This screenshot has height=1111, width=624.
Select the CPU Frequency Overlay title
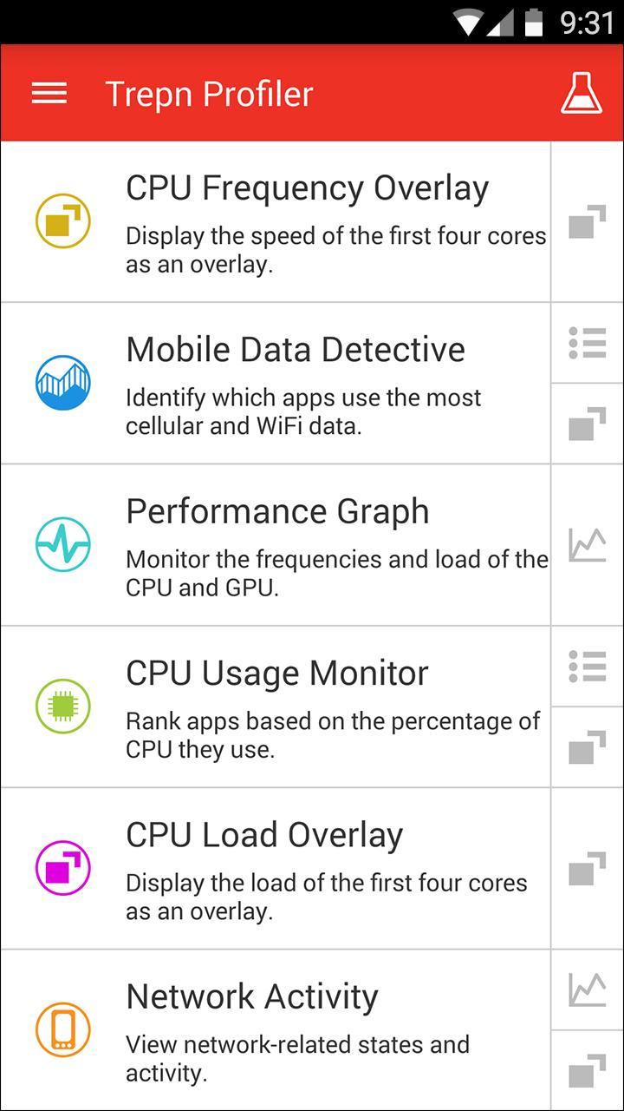point(308,187)
